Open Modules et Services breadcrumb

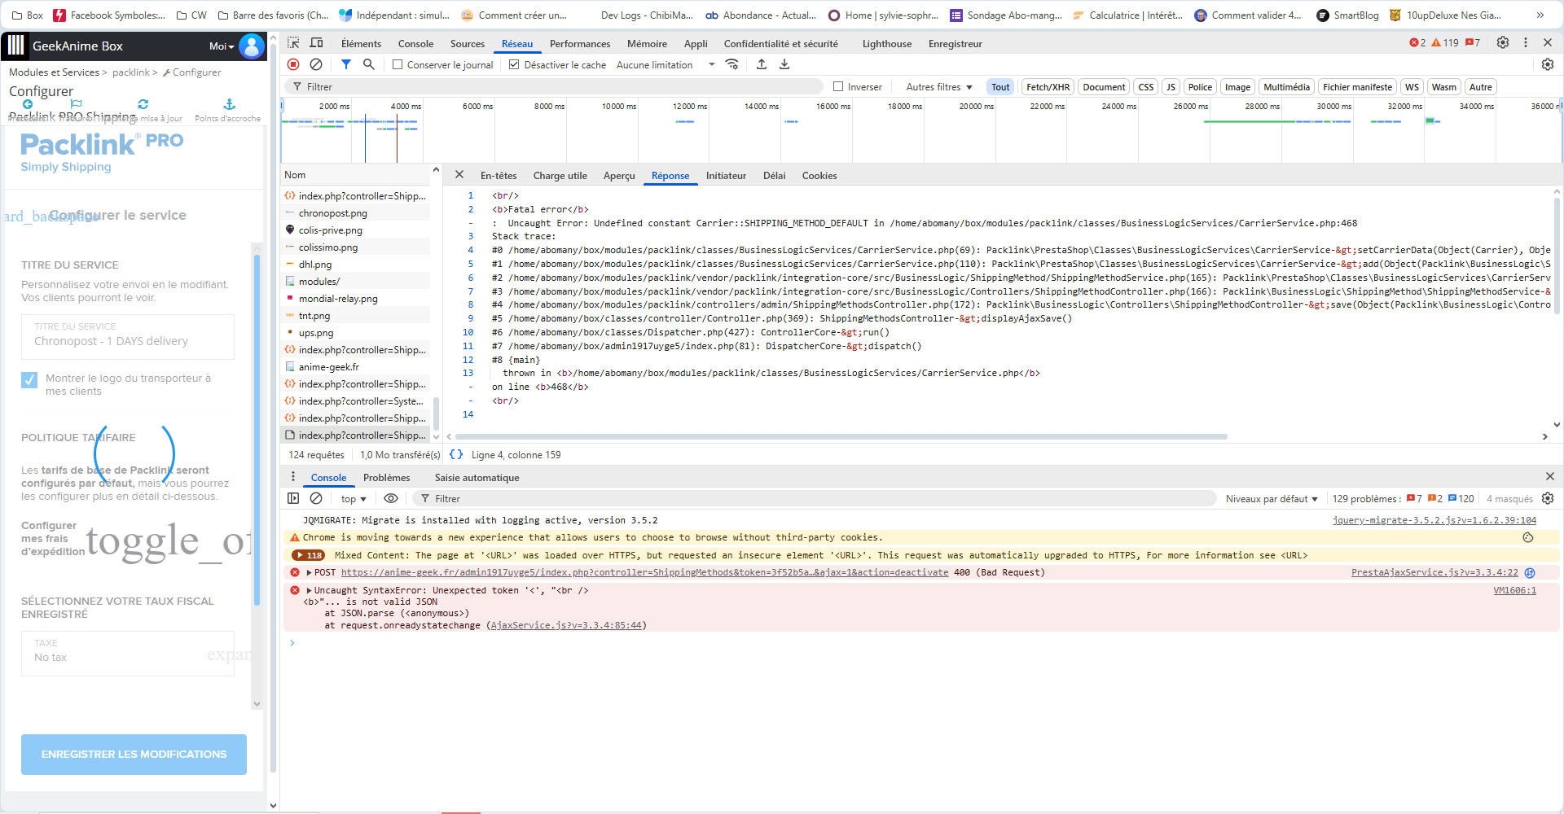click(54, 72)
